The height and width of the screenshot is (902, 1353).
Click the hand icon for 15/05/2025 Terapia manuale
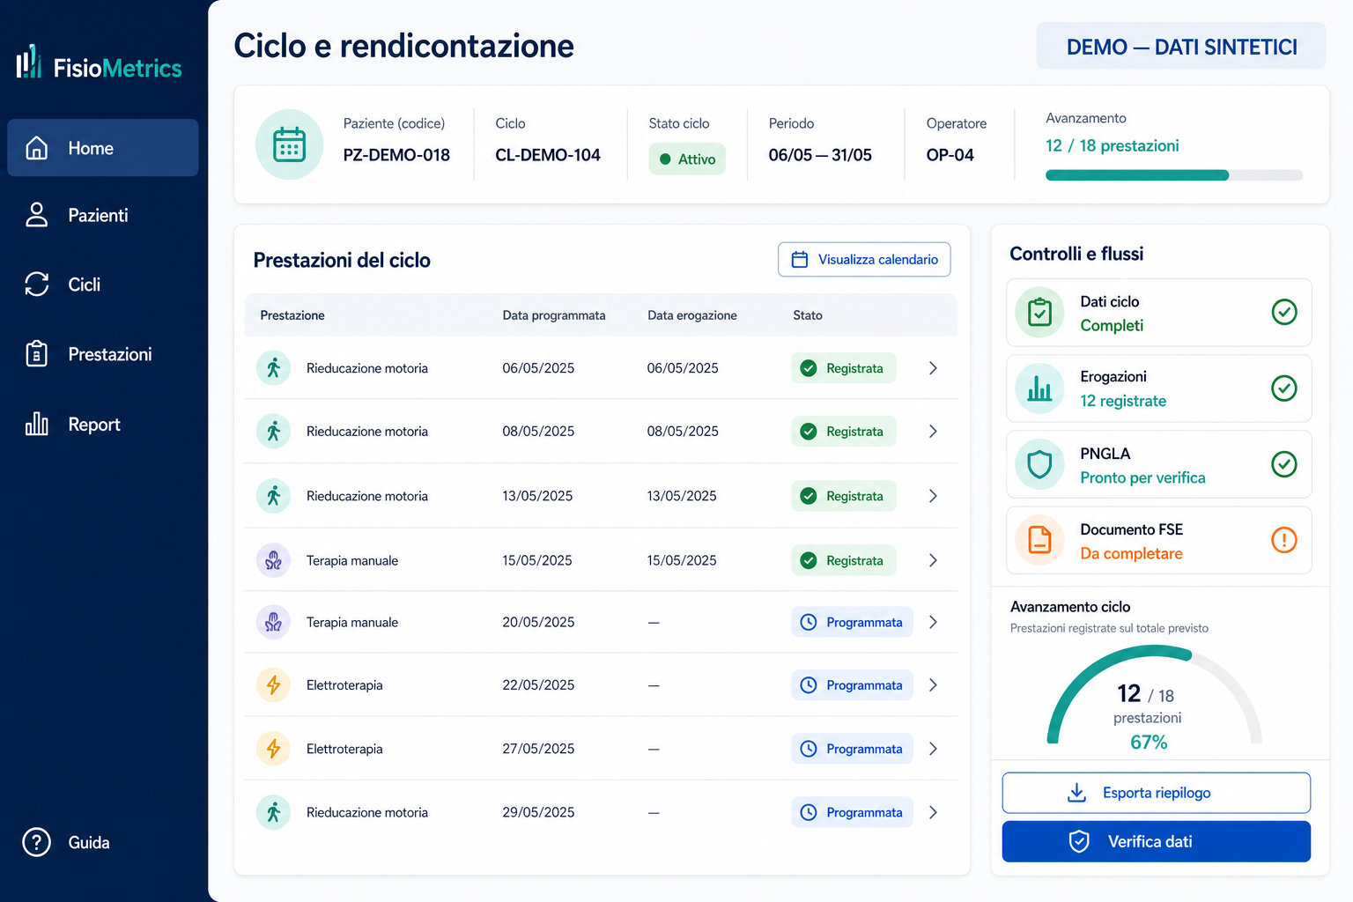click(273, 560)
